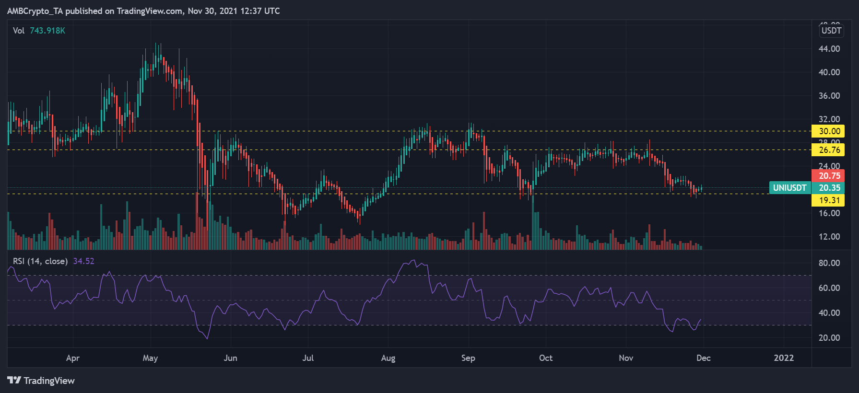The image size is (859, 393).
Task: Click the RSI value 34.52
Action: pos(83,261)
